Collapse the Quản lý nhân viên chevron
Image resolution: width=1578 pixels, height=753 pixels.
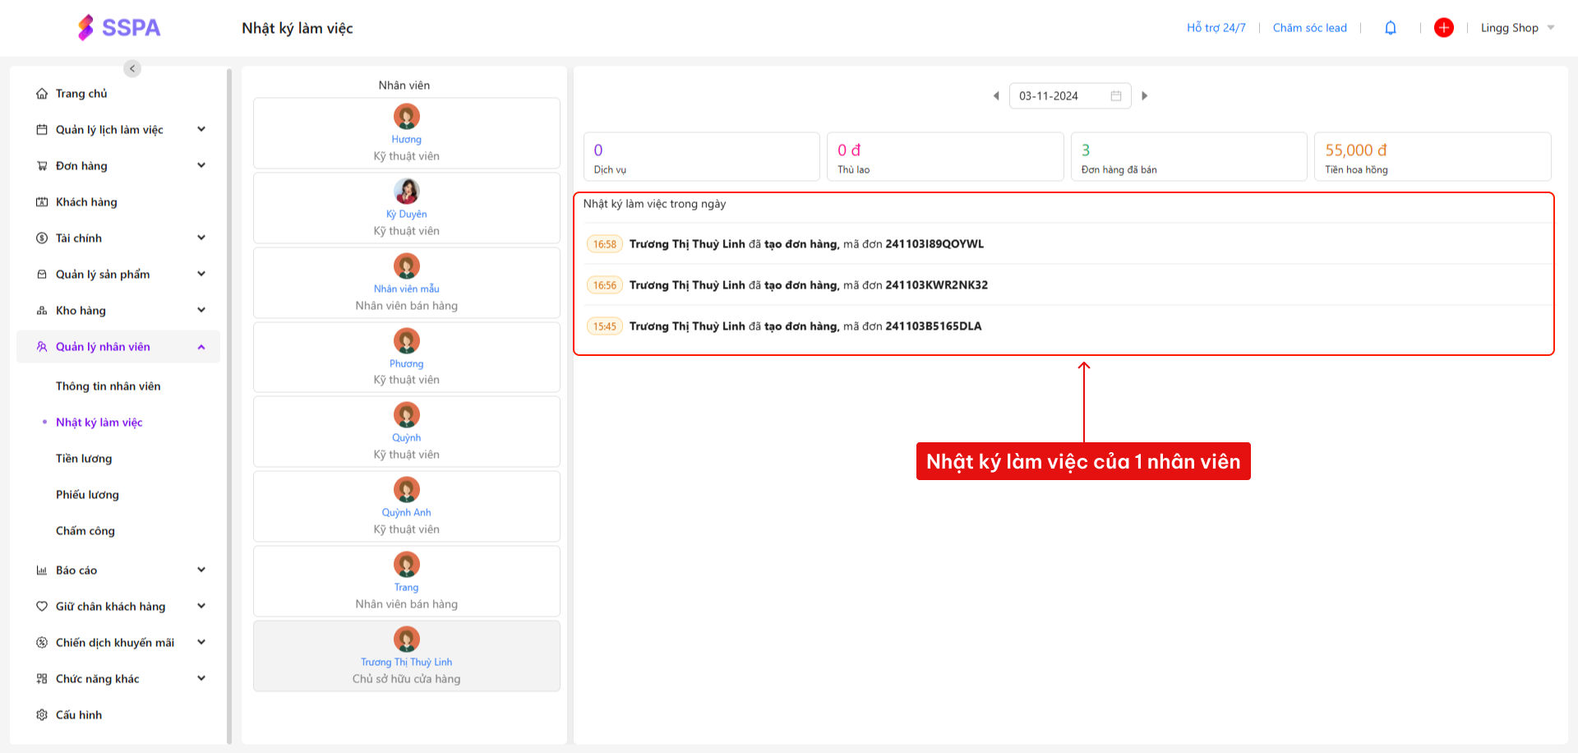[201, 347]
